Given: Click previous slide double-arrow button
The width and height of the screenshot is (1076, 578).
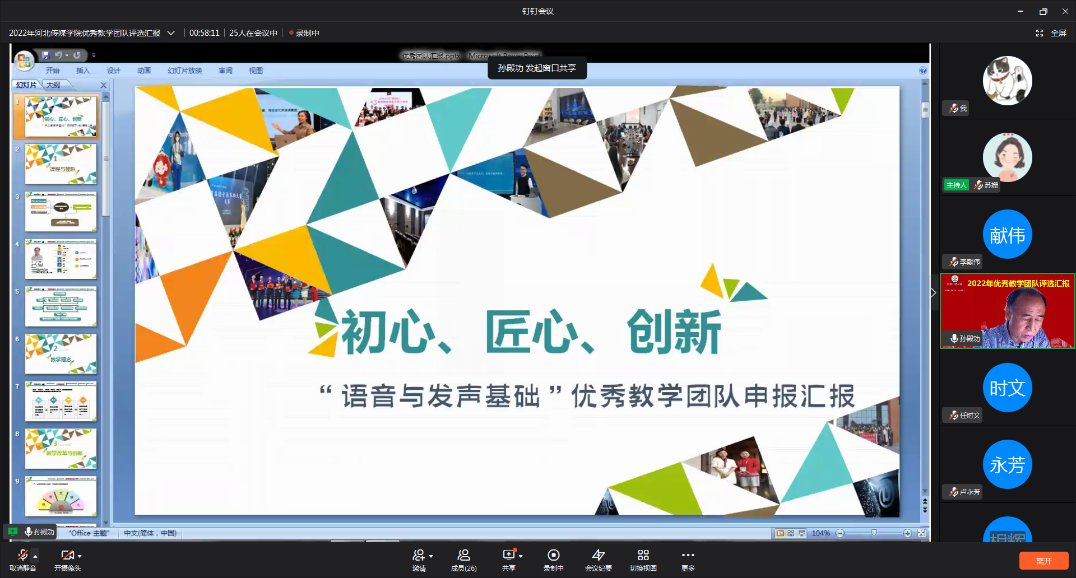Looking at the screenshot, I should coord(925,501).
